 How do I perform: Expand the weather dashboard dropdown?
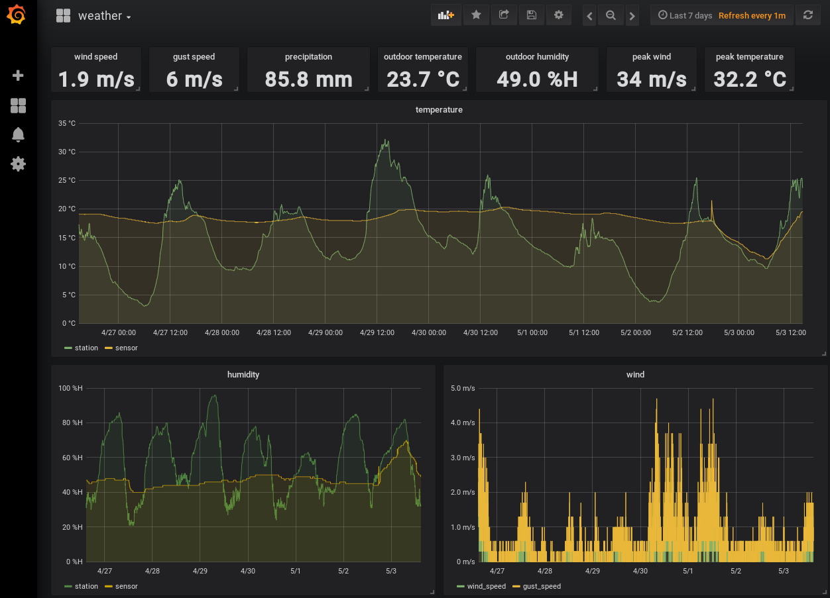tap(104, 16)
